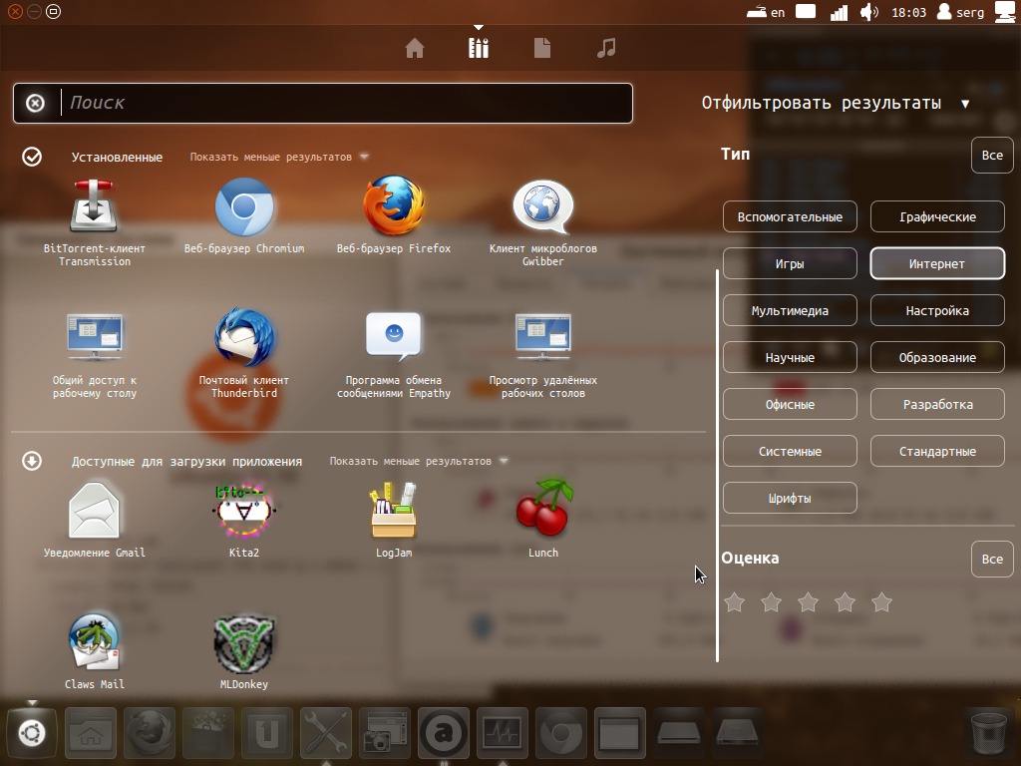
Task: Start Firefox from the installed apps grid
Action: [x=393, y=216]
